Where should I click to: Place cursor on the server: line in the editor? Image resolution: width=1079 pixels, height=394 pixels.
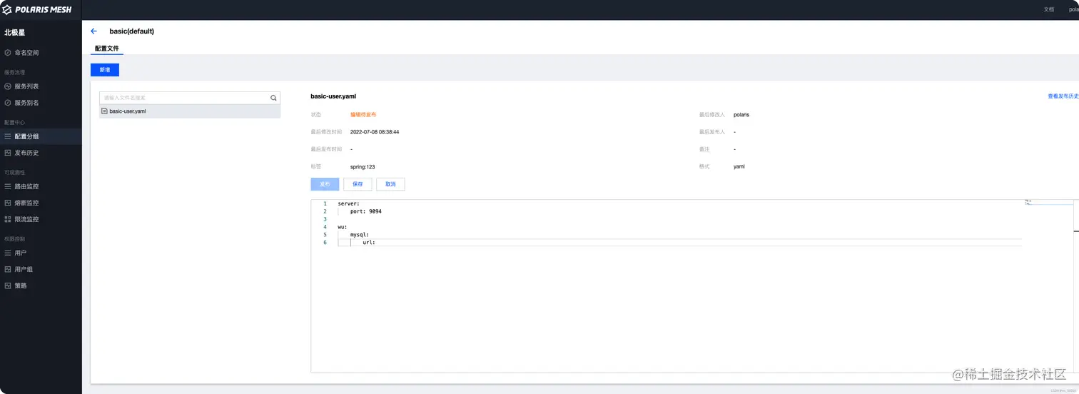[x=349, y=203]
